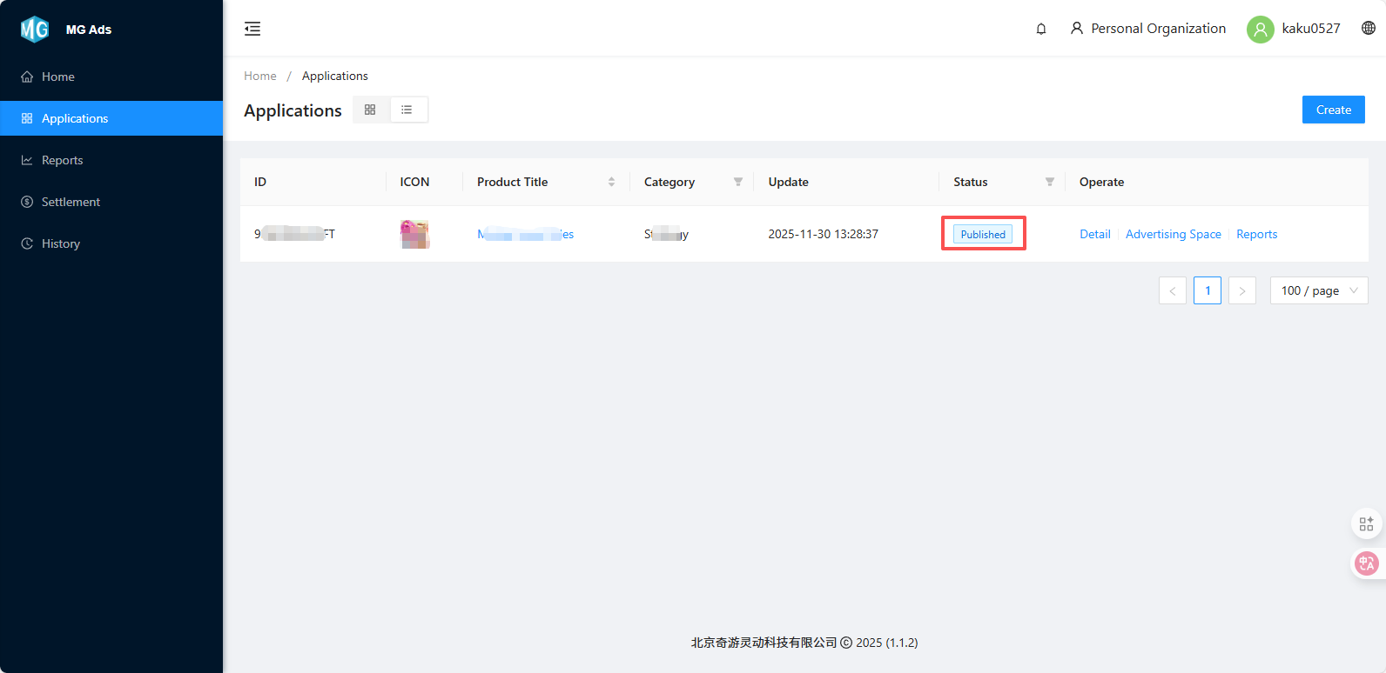Click the pink translate floating icon
Screen dimensions: 1386x673
pyautogui.click(x=1366, y=563)
